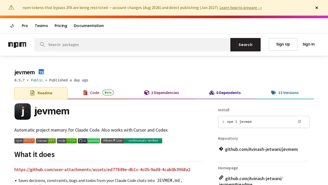328x185 pixels.
Task: Open Documentation link
Action: pyautogui.click(x=89, y=26)
